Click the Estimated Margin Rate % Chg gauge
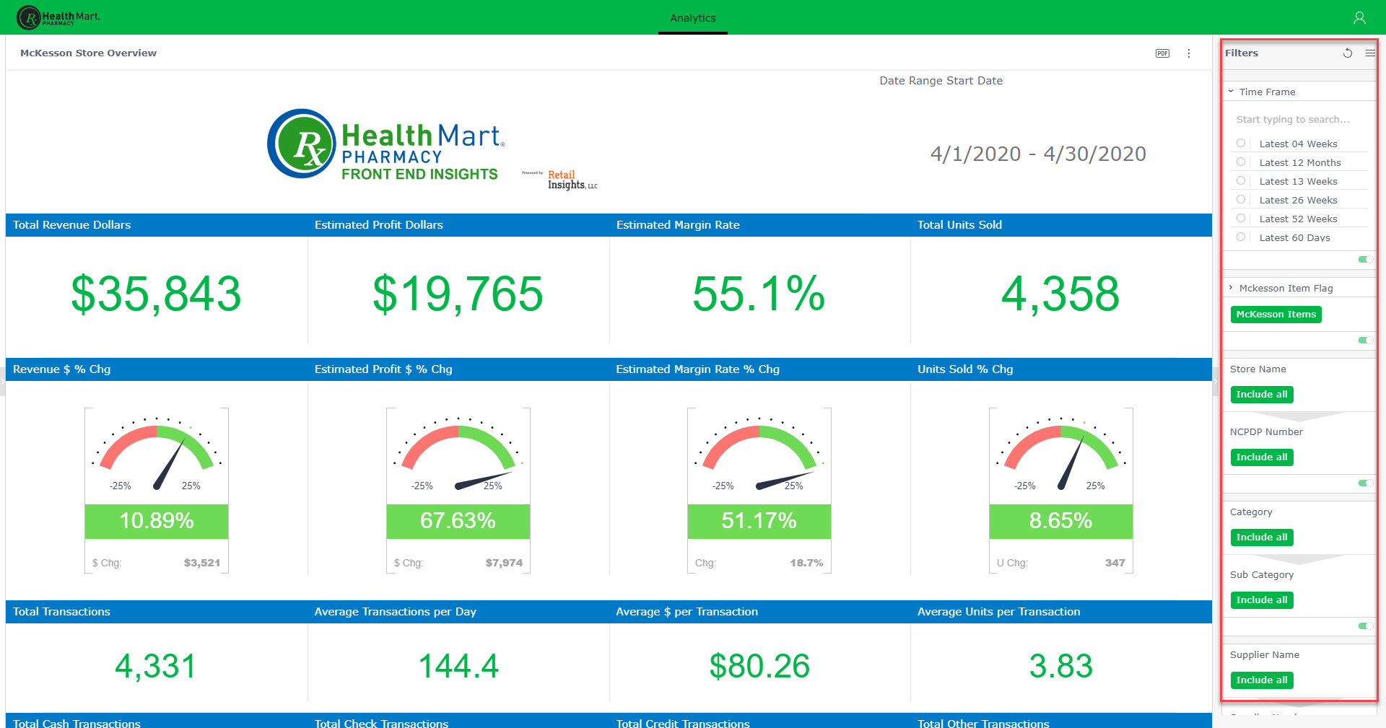 [x=759, y=455]
